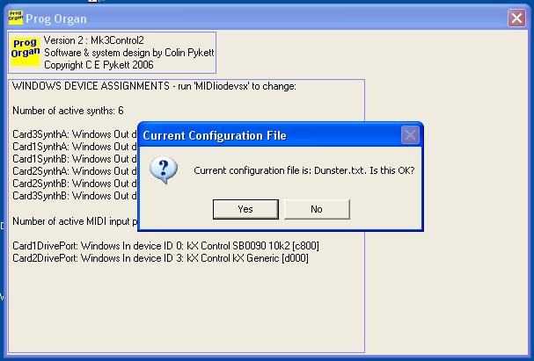534x361 pixels.
Task: Confirm Dunster.txt by pressing Yes
Action: [x=245, y=209]
